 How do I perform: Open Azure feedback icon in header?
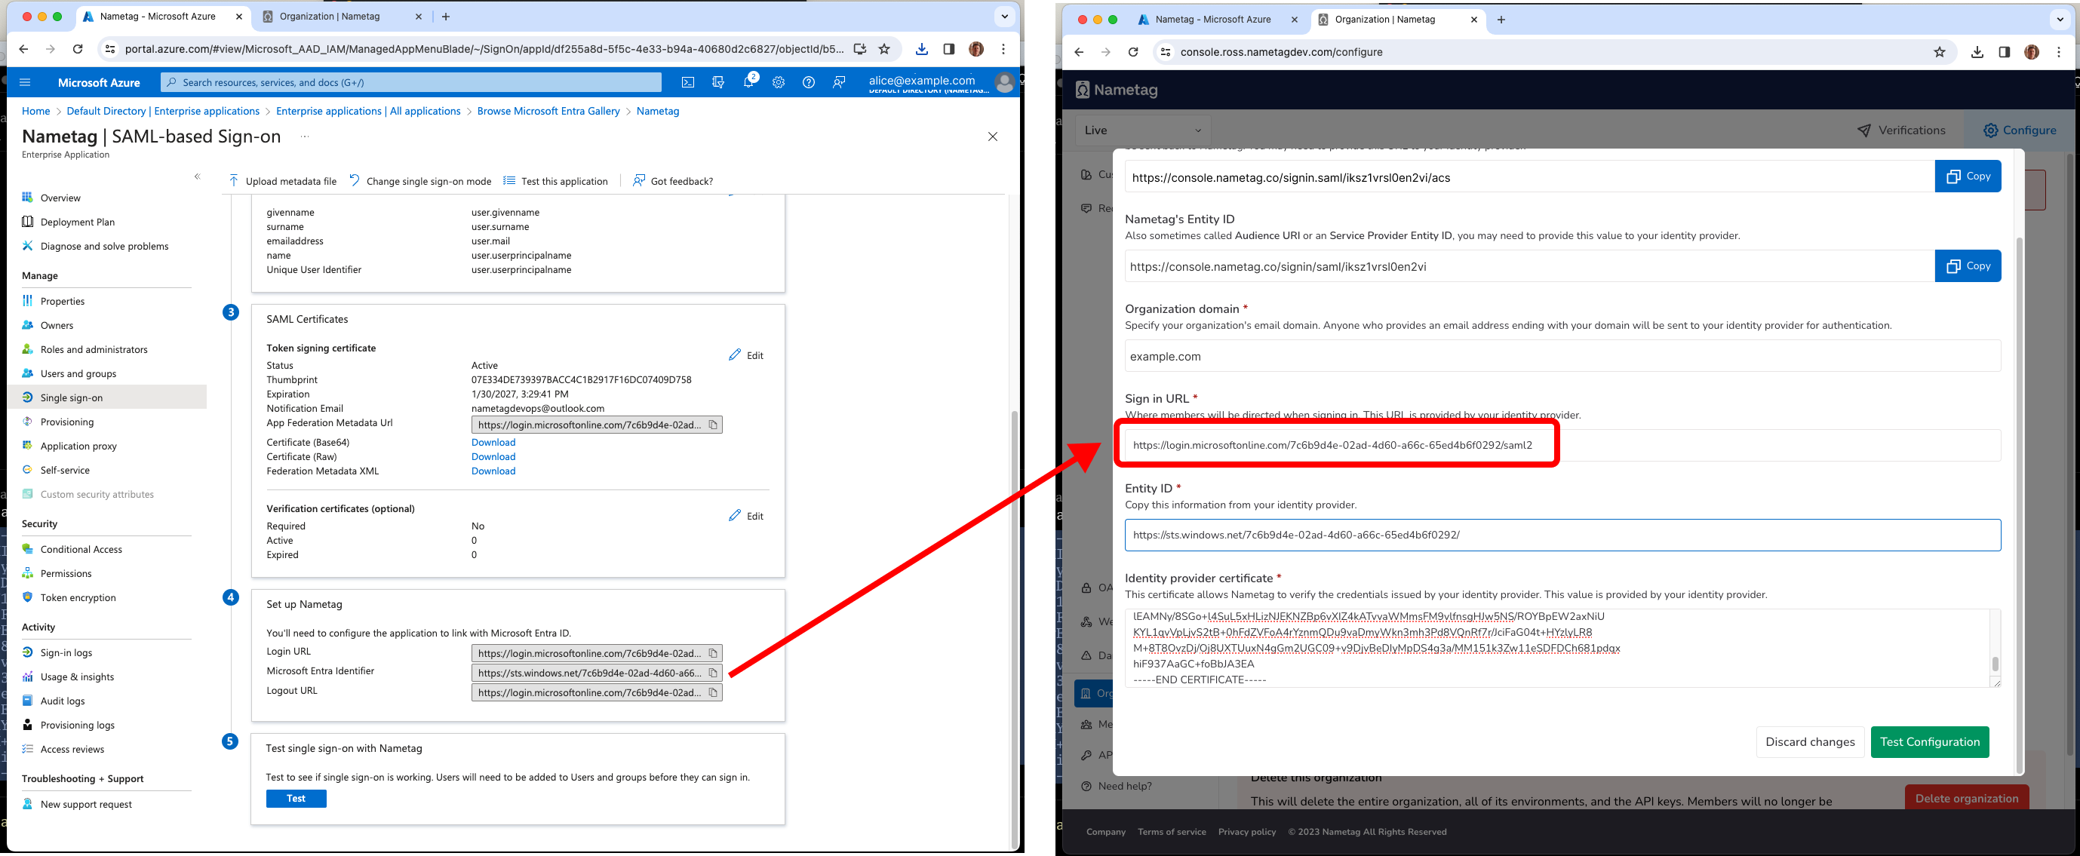(x=839, y=82)
